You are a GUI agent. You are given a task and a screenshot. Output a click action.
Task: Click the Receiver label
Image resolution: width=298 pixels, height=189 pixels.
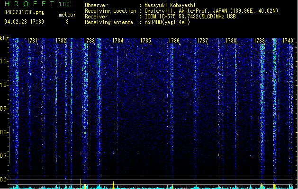[x=96, y=17]
